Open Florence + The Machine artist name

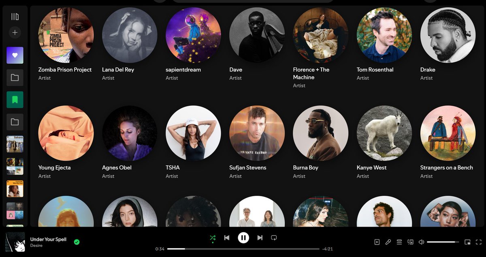pyautogui.click(x=311, y=73)
